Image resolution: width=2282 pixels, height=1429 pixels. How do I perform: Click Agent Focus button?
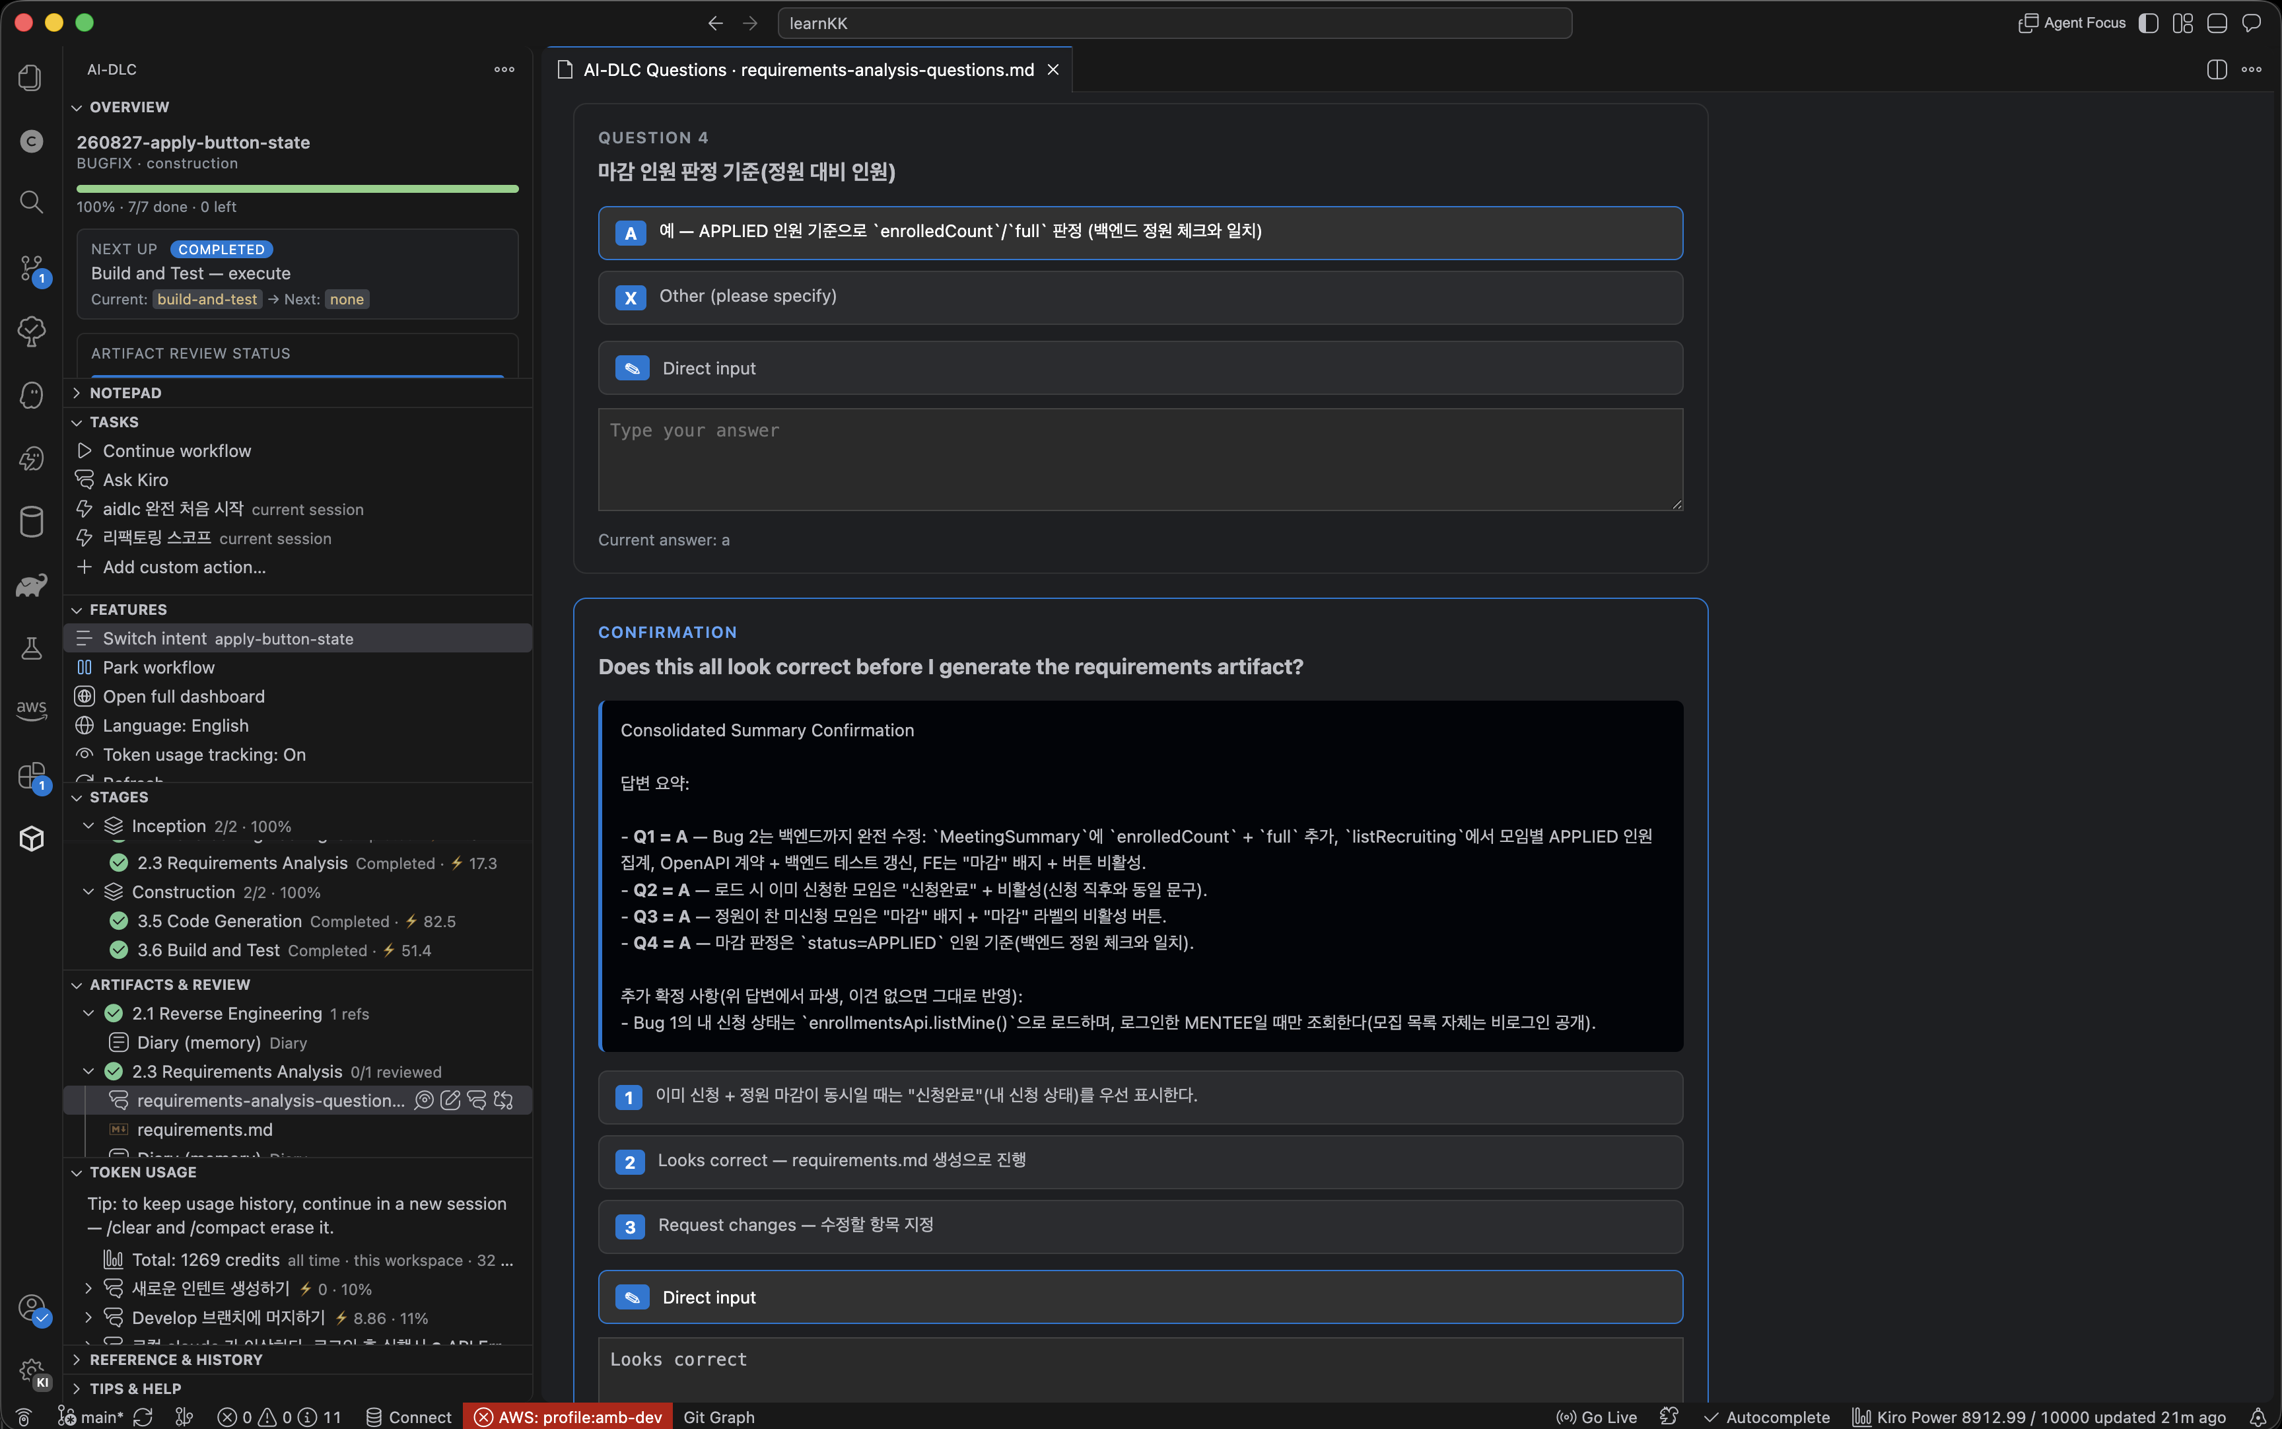[x=2071, y=22]
